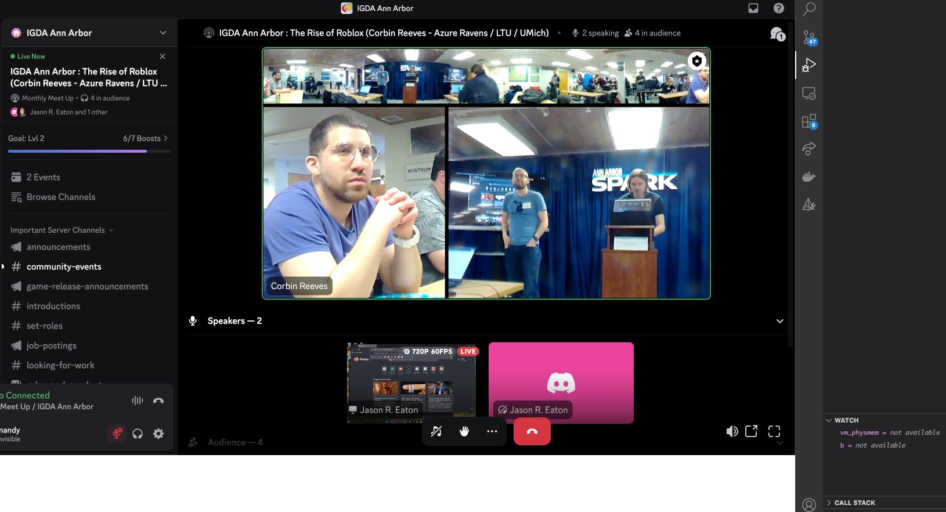Open User Settings gear
Image resolution: width=946 pixels, height=512 pixels.
click(158, 434)
